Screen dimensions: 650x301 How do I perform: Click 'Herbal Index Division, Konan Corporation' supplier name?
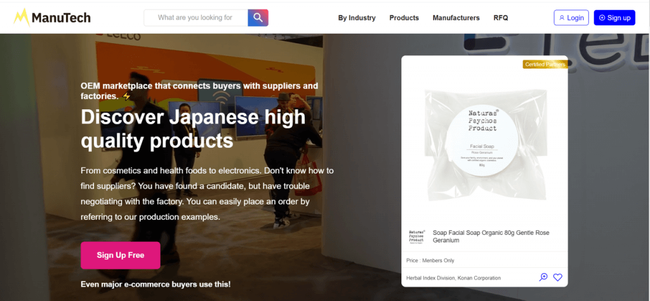(453, 278)
